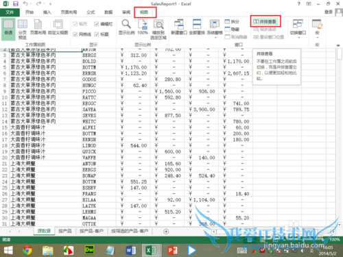The height and width of the screenshot is (257, 343).
Task: Click View Side by Side (并排查看)
Action: click(x=265, y=21)
